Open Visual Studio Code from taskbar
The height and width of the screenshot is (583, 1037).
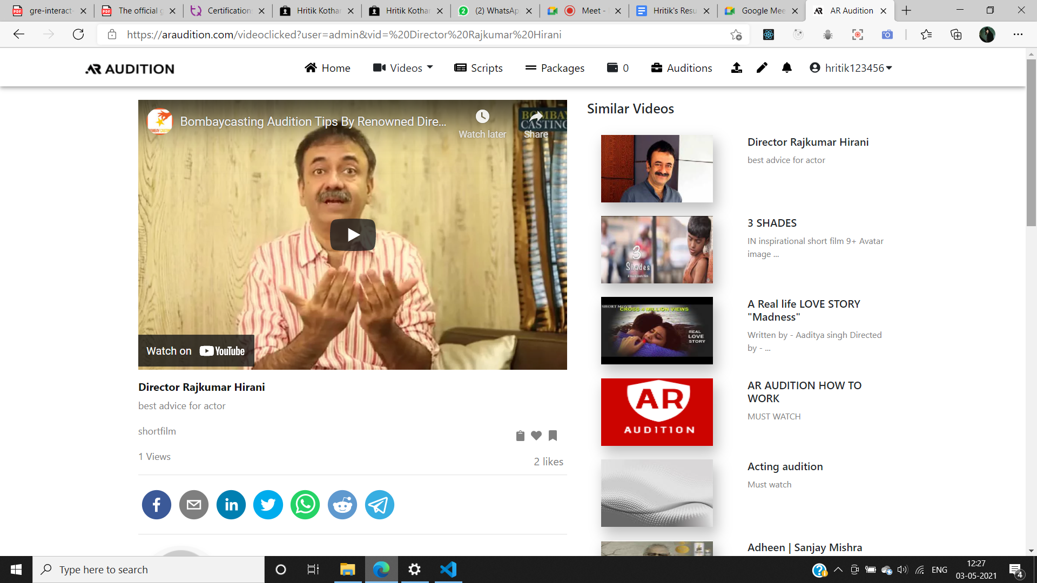tap(448, 570)
